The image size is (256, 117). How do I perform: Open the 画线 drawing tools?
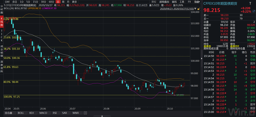click(x=174, y=2)
